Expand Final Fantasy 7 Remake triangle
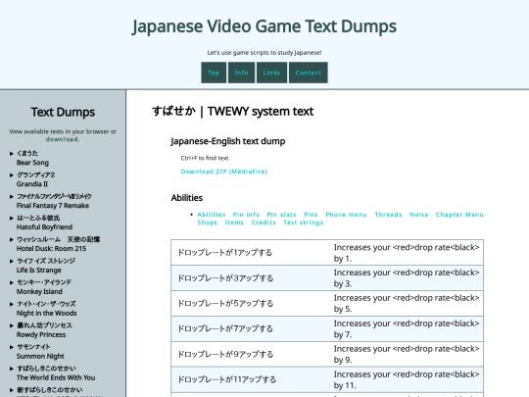529x397 pixels. pos(12,196)
